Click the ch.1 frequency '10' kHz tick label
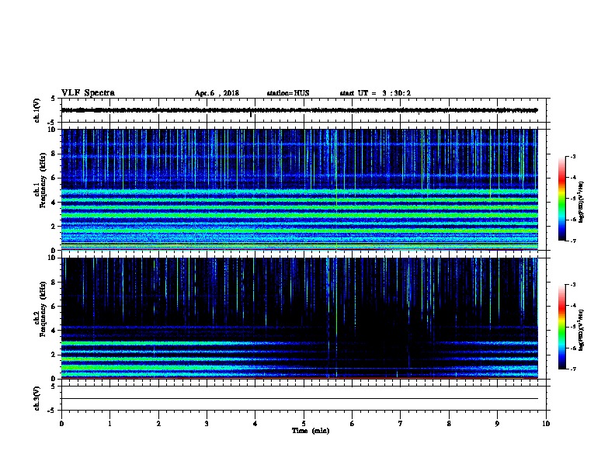 coord(51,130)
